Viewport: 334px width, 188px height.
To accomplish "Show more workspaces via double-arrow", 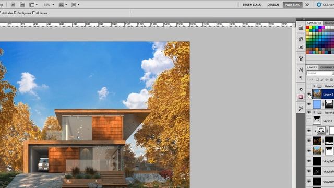I will pos(307,5).
